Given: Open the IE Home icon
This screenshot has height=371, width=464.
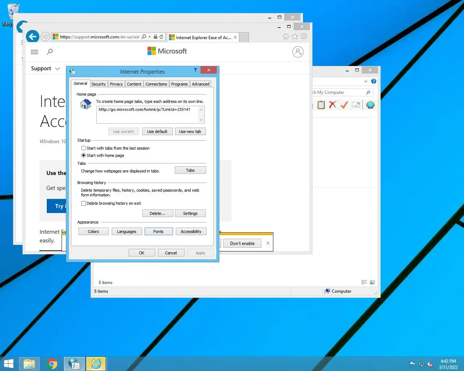Looking at the screenshot, I should [286, 37].
